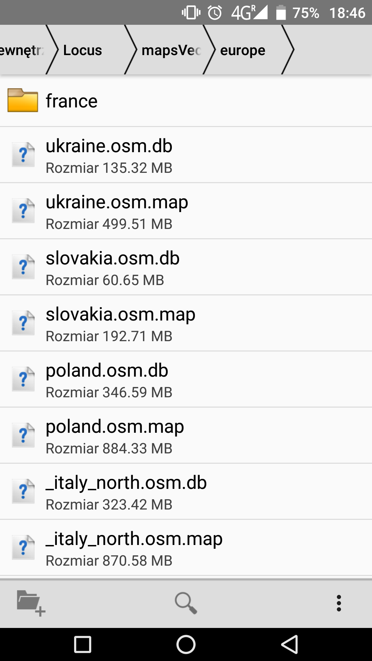Viewport: 372px width, 661px height.
Task: Go to the mapsVector breadcrumb folder
Action: tap(171, 50)
